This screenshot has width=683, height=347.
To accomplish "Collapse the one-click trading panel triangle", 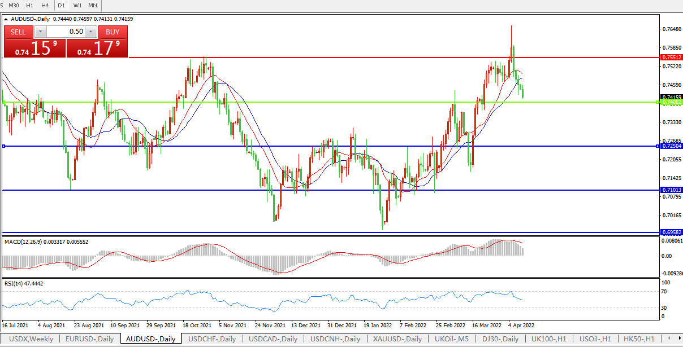I will point(6,19).
